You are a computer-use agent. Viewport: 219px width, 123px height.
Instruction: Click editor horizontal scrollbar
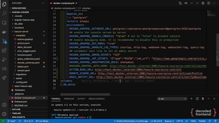[85, 94]
